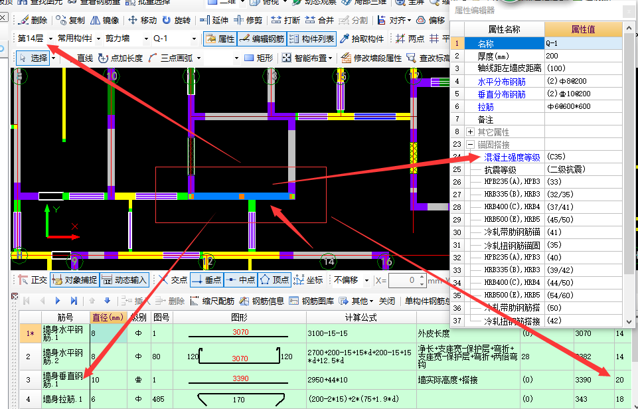This screenshot has width=638, height=409.
Task: Move rebar row down with blue arrow
Action: (108, 301)
